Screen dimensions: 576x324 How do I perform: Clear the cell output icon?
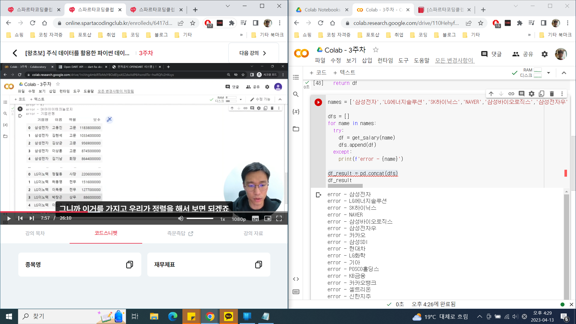319,195
